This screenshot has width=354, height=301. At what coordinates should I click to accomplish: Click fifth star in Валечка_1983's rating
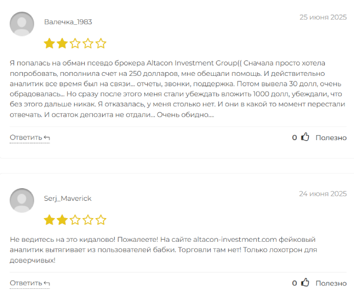click(101, 44)
